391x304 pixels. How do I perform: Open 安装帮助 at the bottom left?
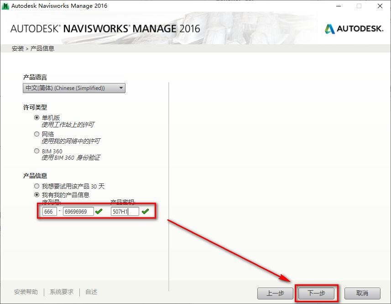coord(27,291)
